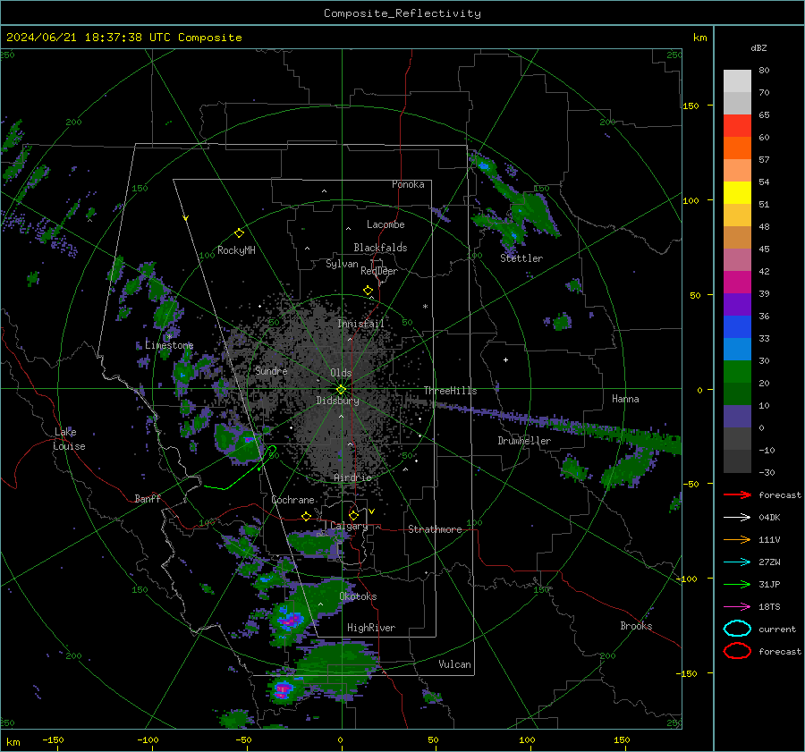Click the 2024/06/21 18:37:38 UTC timestamp
Image resolution: width=805 pixels, height=752 pixels.
coord(123,38)
